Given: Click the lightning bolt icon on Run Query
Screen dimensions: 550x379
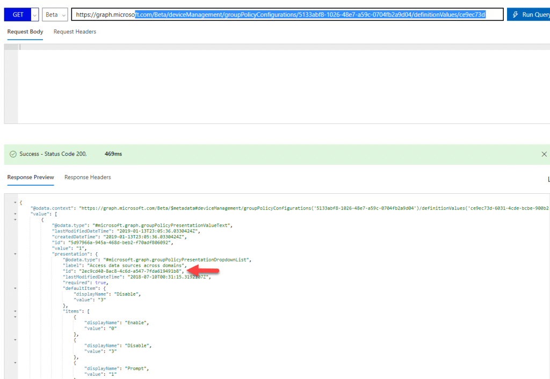Looking at the screenshot, I should click(x=516, y=14).
